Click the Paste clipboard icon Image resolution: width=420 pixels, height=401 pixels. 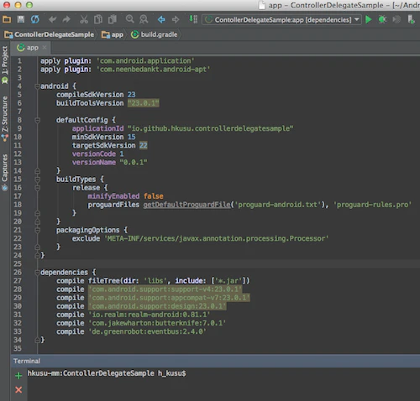click(x=113, y=19)
